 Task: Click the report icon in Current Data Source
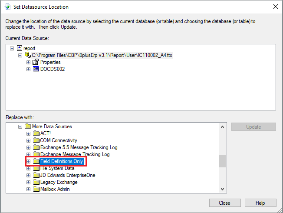(19, 48)
